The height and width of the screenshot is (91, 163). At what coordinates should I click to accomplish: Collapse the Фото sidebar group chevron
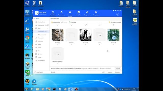point(47,28)
